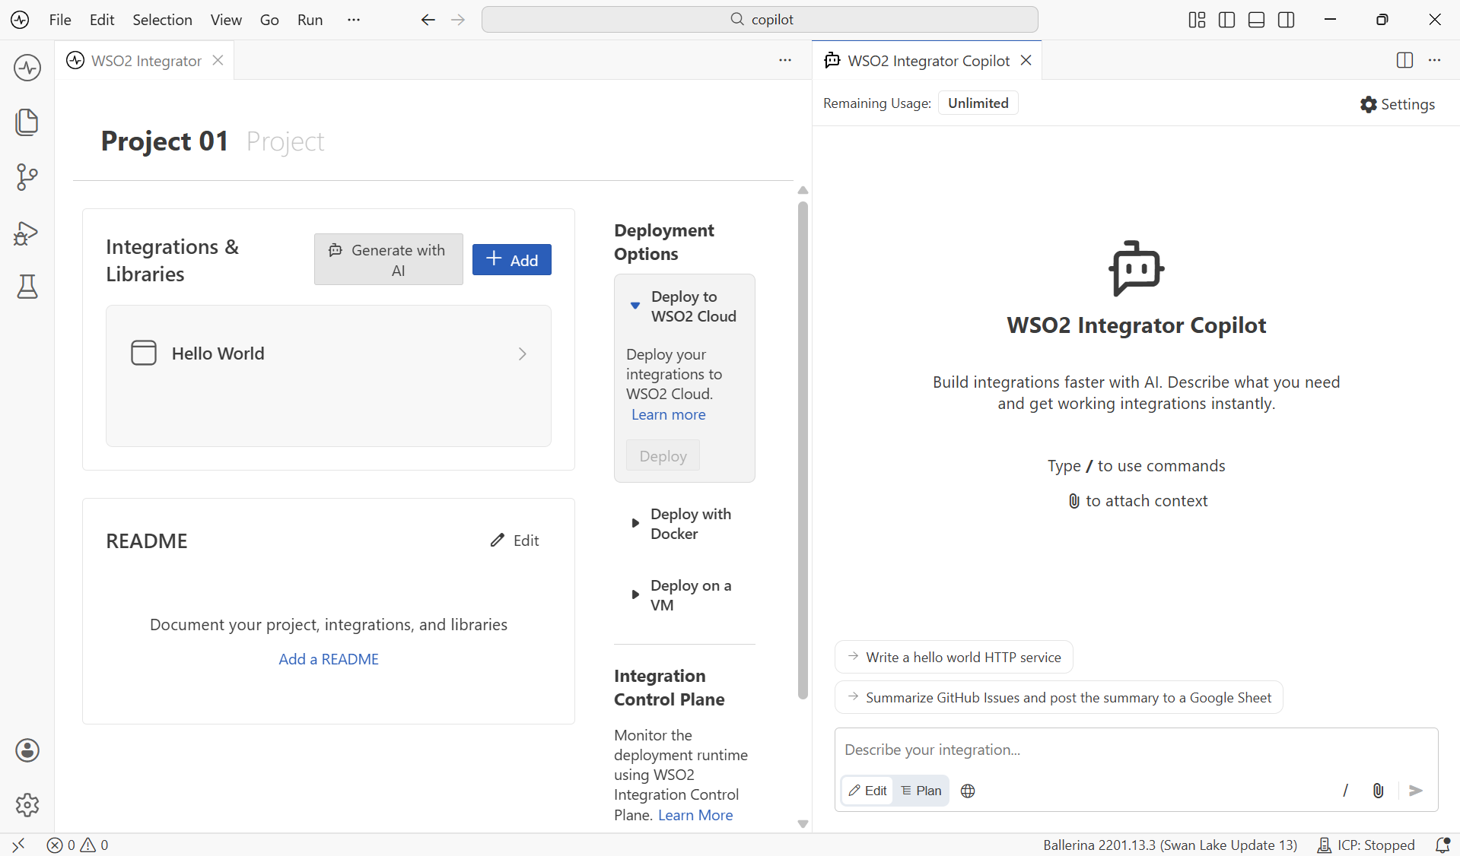Image resolution: width=1460 pixels, height=856 pixels.
Task: Select Summarize GitHub Issues suggestion
Action: pos(1059,697)
